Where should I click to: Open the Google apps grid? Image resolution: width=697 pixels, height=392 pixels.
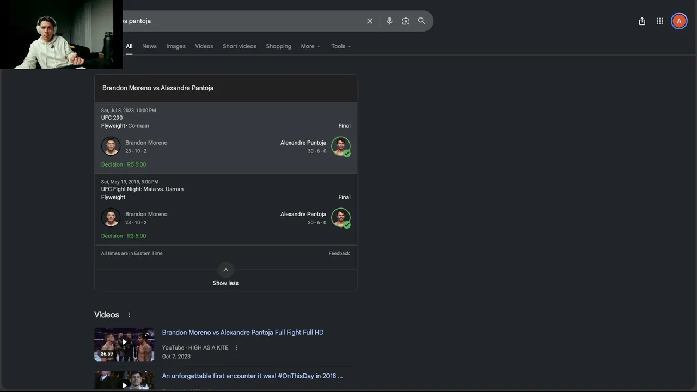point(660,21)
